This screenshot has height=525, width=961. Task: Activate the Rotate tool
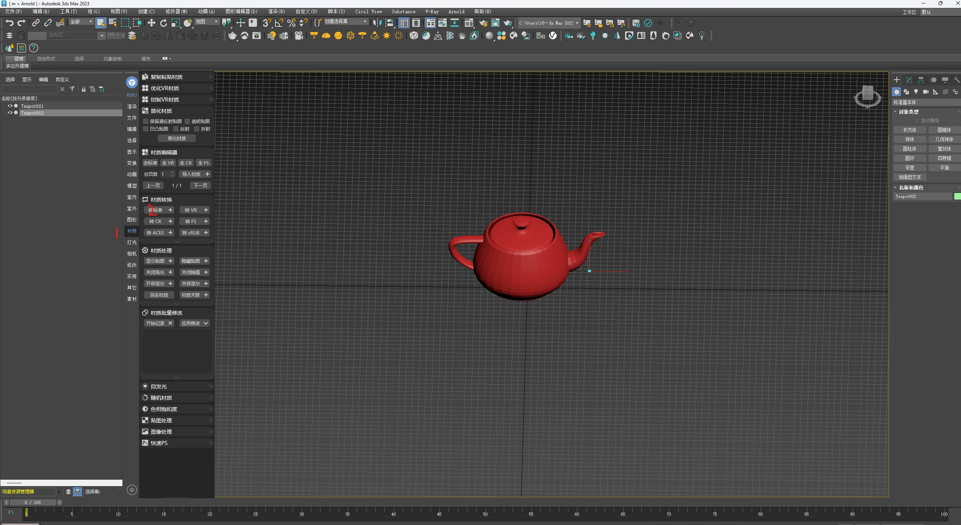163,23
